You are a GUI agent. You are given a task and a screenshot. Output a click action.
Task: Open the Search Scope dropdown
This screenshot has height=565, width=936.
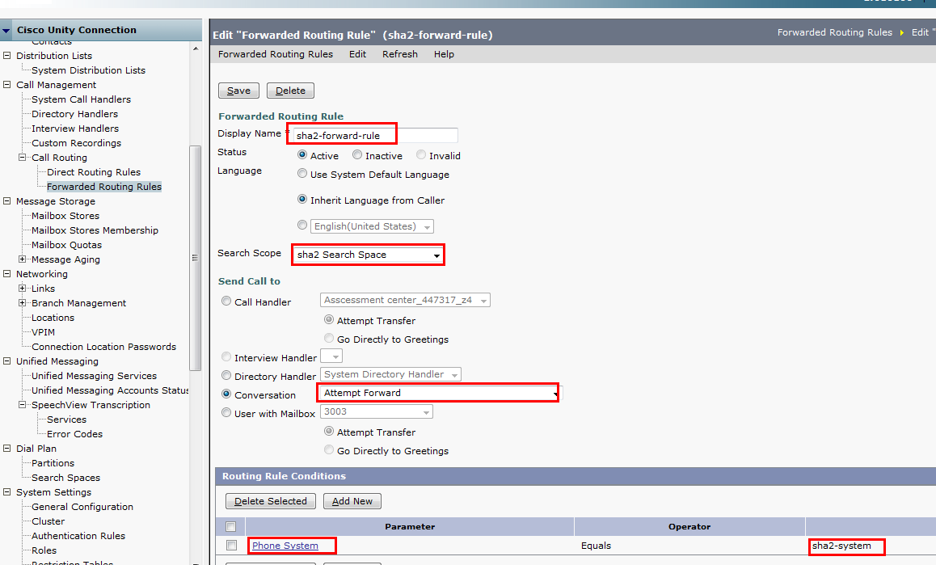coord(369,255)
